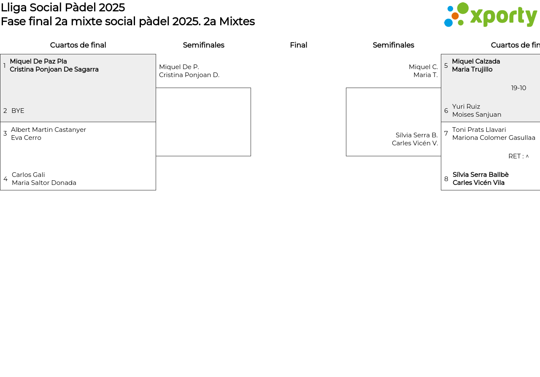Select Toni Prats Llavari team entry
Screen dimensions: 540x377
[x=494, y=134]
